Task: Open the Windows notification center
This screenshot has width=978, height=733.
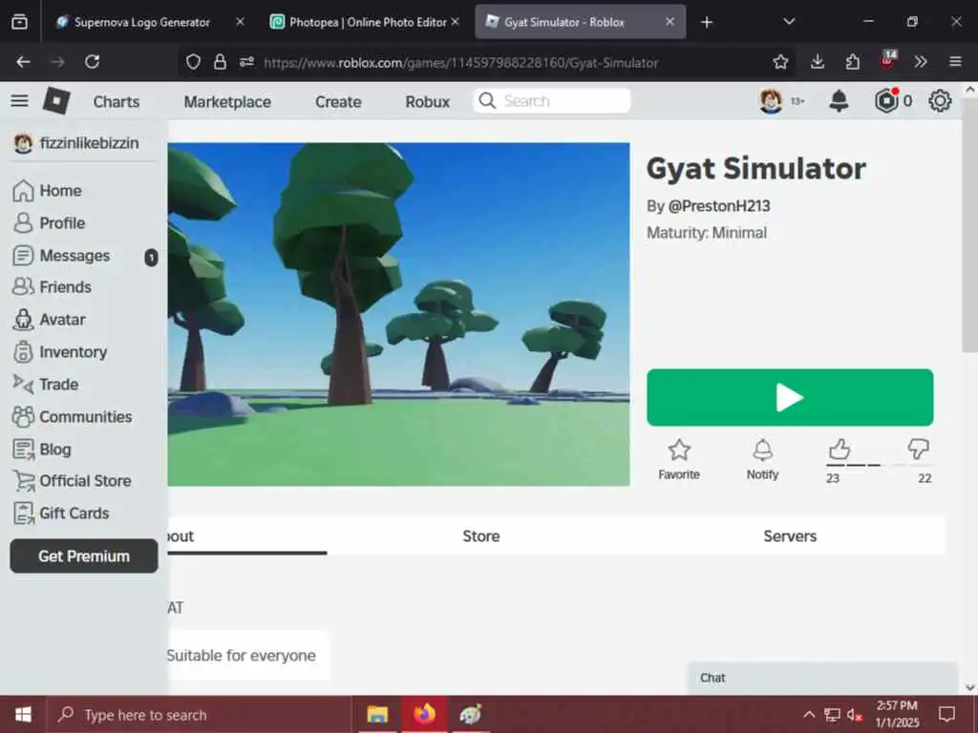Action: click(x=946, y=714)
